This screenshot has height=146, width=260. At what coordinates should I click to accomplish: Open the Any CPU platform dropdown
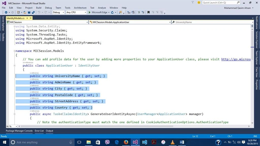pyautogui.click(x=76, y=12)
